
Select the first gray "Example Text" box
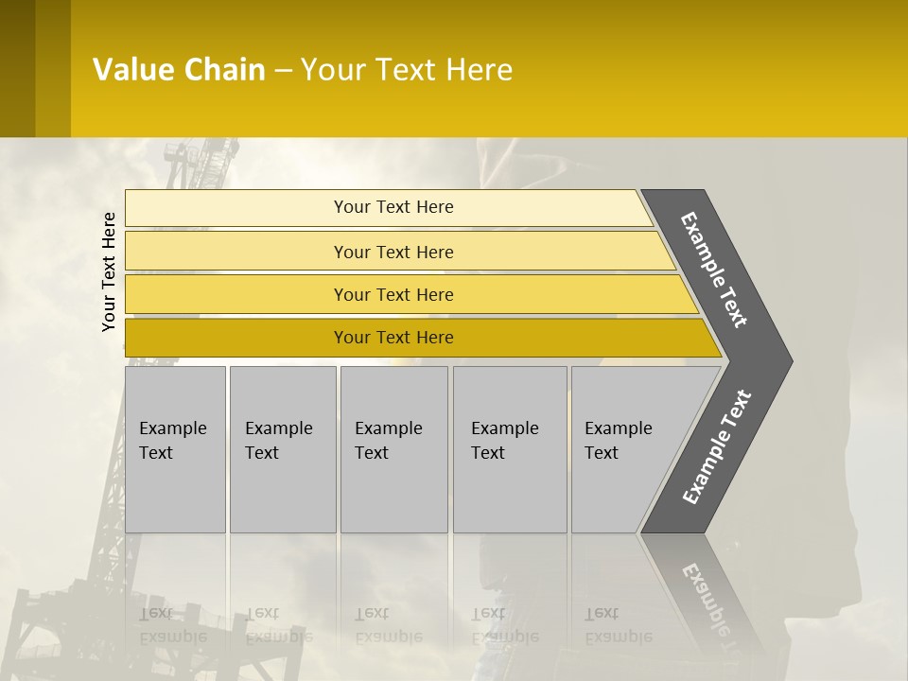[175, 449]
